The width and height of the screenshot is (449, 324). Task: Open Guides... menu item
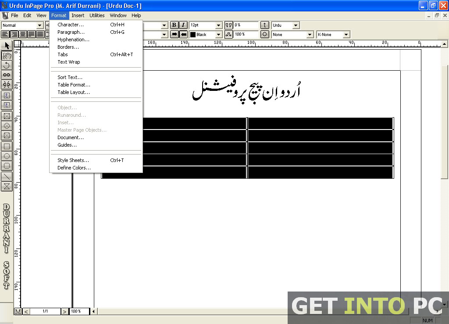pyautogui.click(x=96, y=145)
